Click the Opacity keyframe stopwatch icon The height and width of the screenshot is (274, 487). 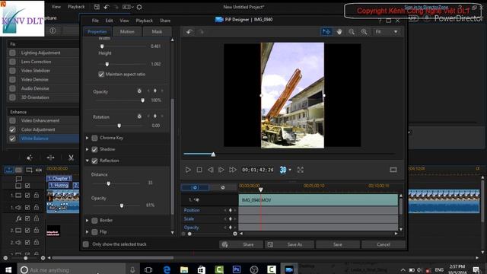139,91
